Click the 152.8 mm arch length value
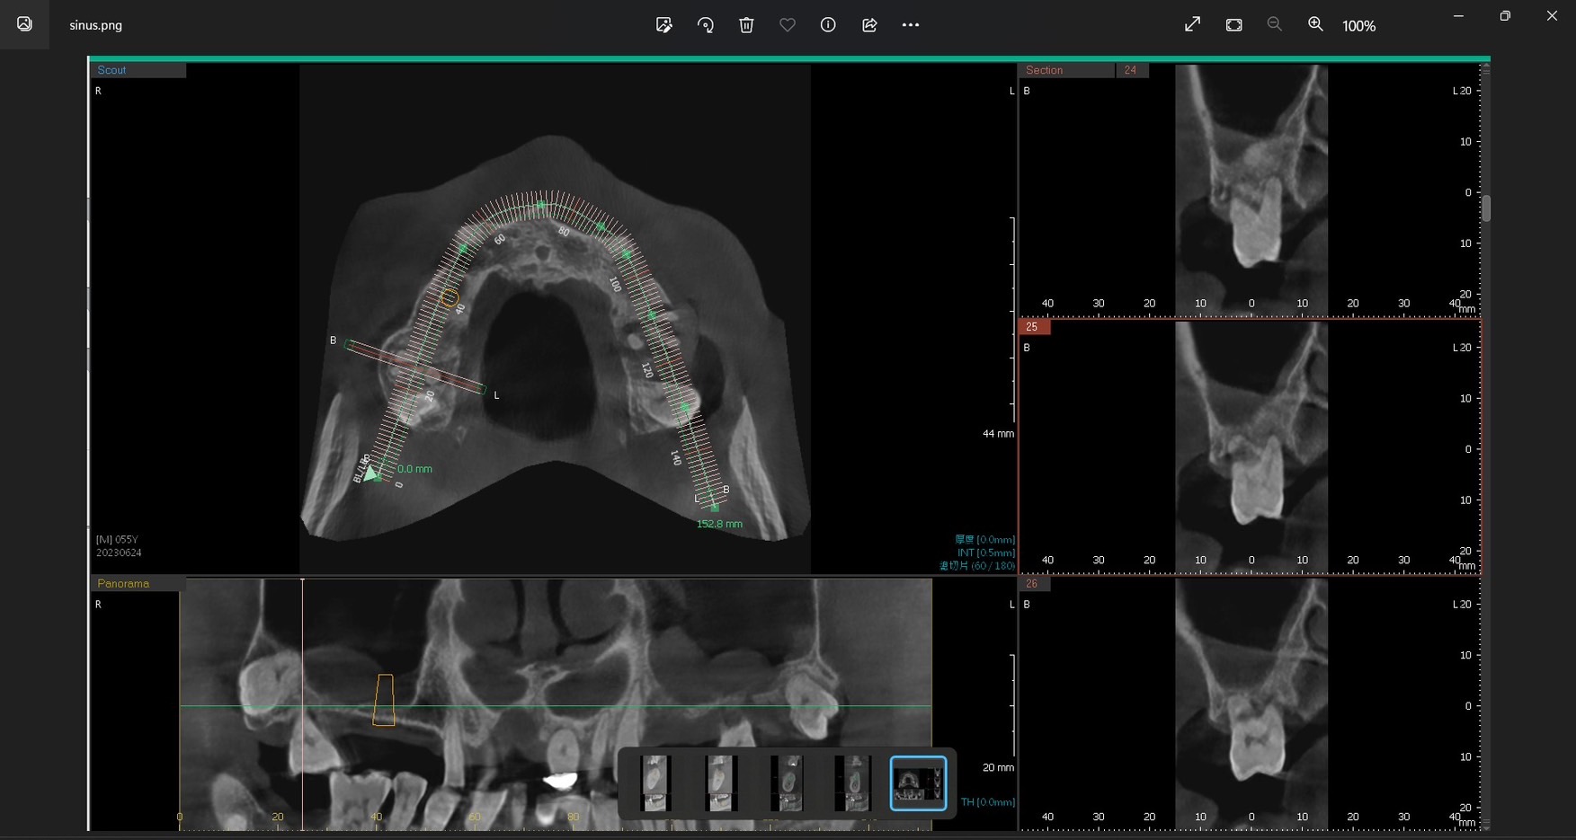1576x840 pixels. coord(719,524)
